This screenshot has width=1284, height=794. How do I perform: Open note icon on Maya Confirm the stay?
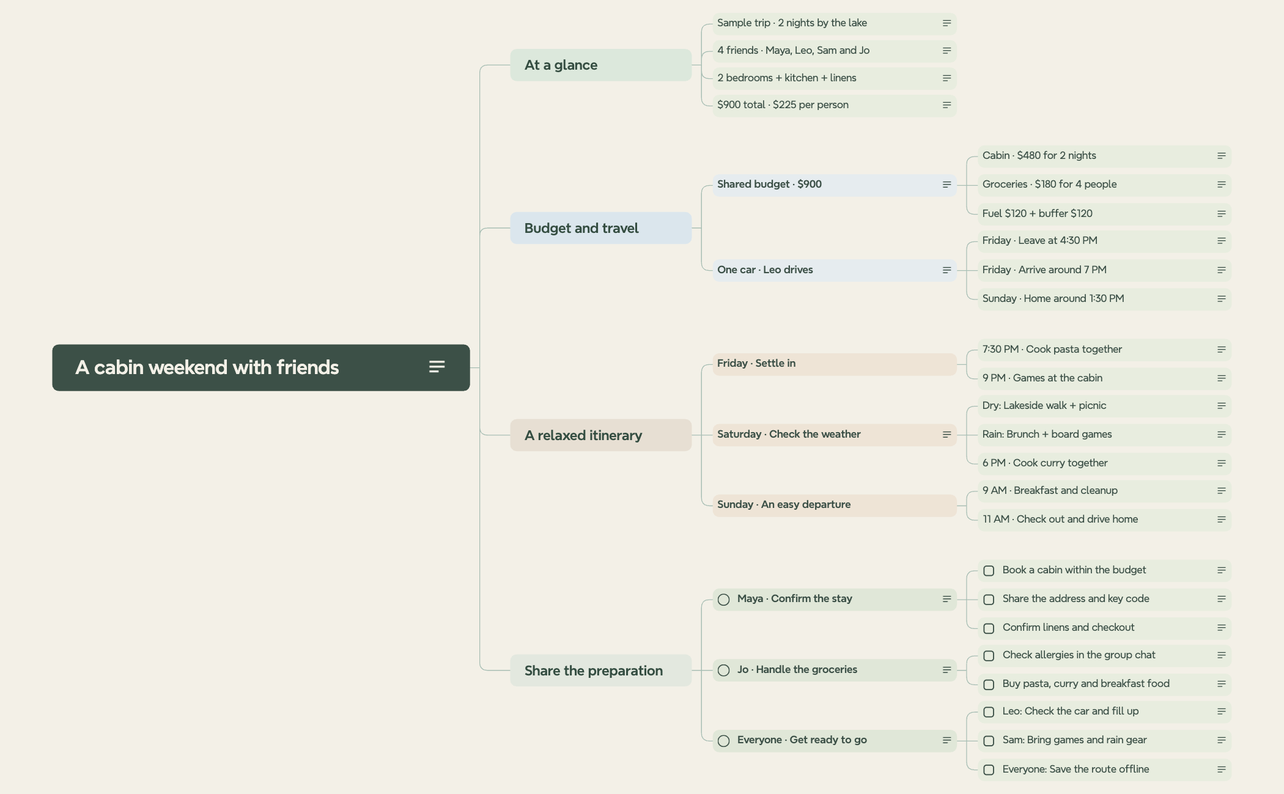coord(946,599)
